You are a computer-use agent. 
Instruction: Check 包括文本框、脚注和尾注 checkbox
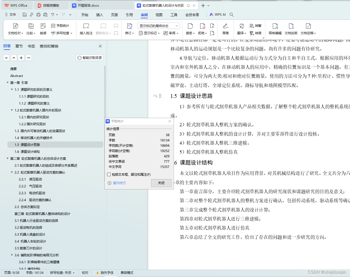109,175
